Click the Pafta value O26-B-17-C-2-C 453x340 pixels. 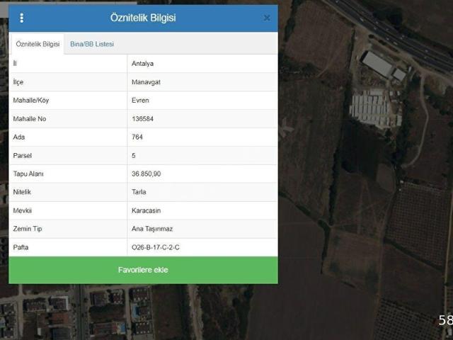click(x=156, y=247)
